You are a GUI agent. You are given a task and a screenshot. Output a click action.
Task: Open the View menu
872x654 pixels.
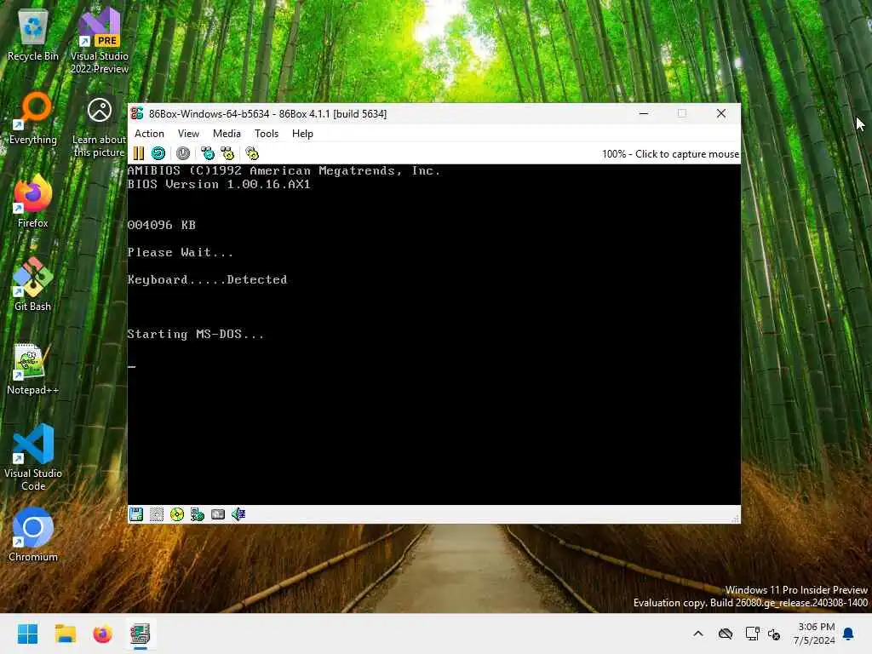[188, 134]
